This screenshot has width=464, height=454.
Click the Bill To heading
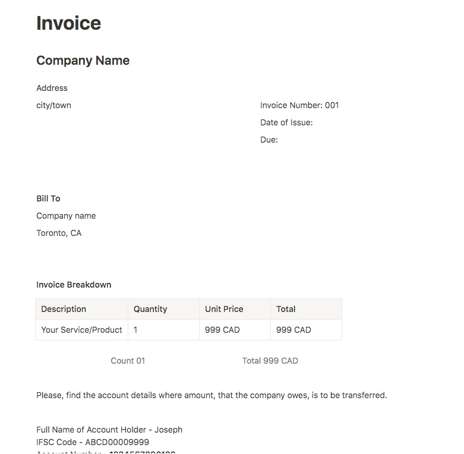[x=48, y=198]
